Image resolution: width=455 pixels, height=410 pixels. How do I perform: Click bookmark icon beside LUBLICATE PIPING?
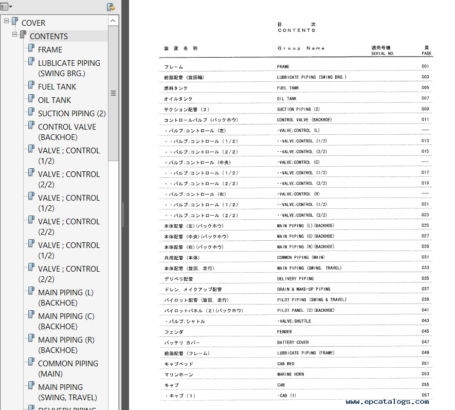pos(31,61)
